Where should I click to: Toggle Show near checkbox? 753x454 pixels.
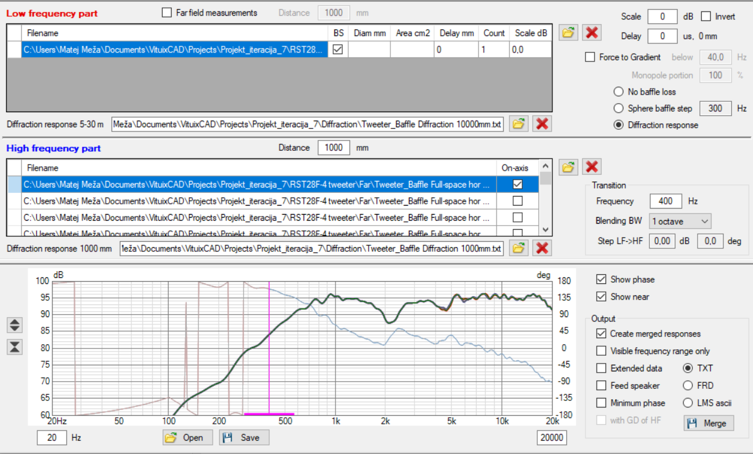[601, 297]
